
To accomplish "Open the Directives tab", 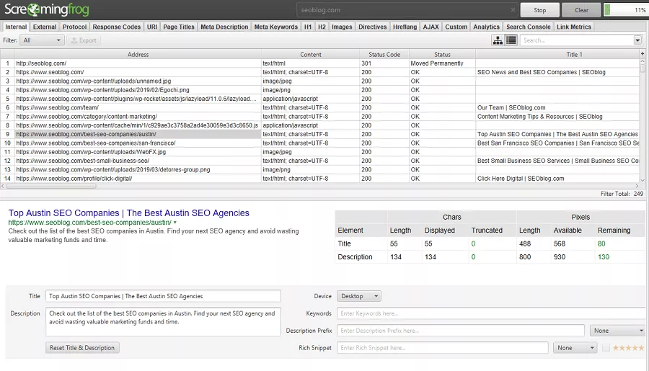I will 373,27.
